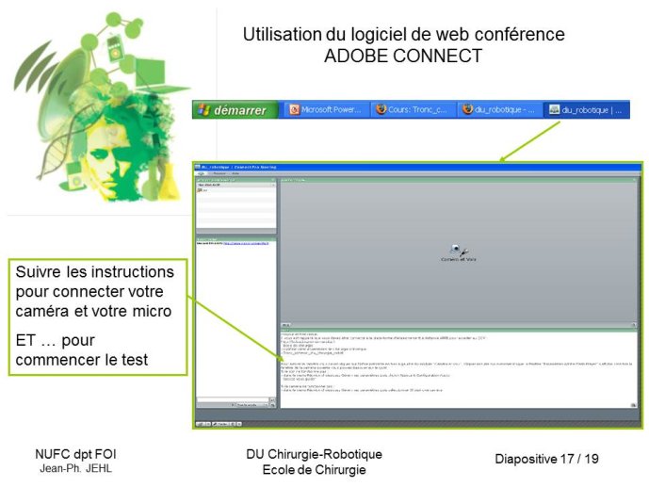Viewport: 649px width, 487px height.
Task: Click the footer text NUFC dpt FOI
Action: click(75, 454)
